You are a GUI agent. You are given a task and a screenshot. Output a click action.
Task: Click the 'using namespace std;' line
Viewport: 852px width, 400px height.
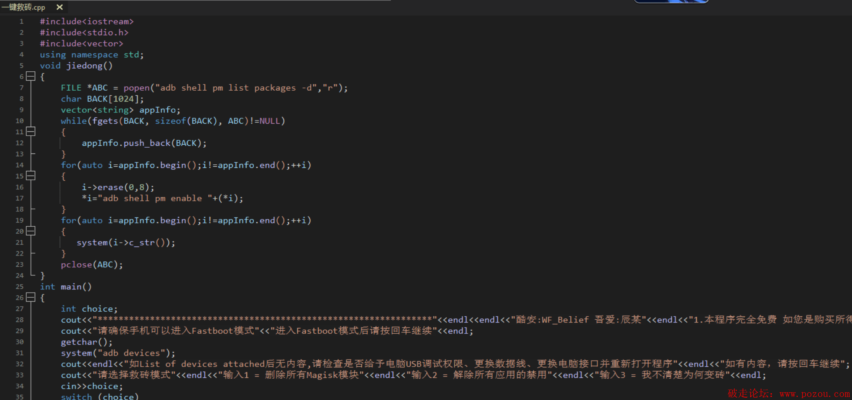[92, 55]
